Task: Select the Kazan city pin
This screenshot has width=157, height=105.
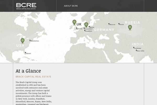Action: (x=119, y=24)
